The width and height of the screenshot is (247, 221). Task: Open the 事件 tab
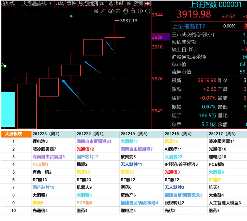[x=72, y=3]
